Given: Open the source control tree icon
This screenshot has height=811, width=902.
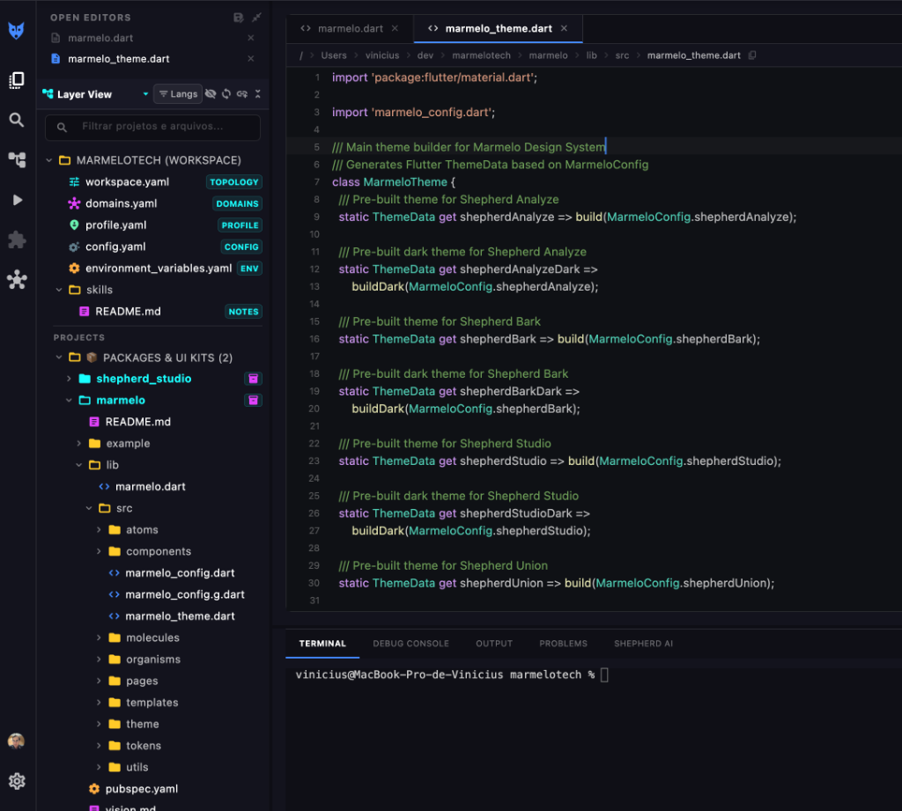Looking at the screenshot, I should (x=17, y=159).
